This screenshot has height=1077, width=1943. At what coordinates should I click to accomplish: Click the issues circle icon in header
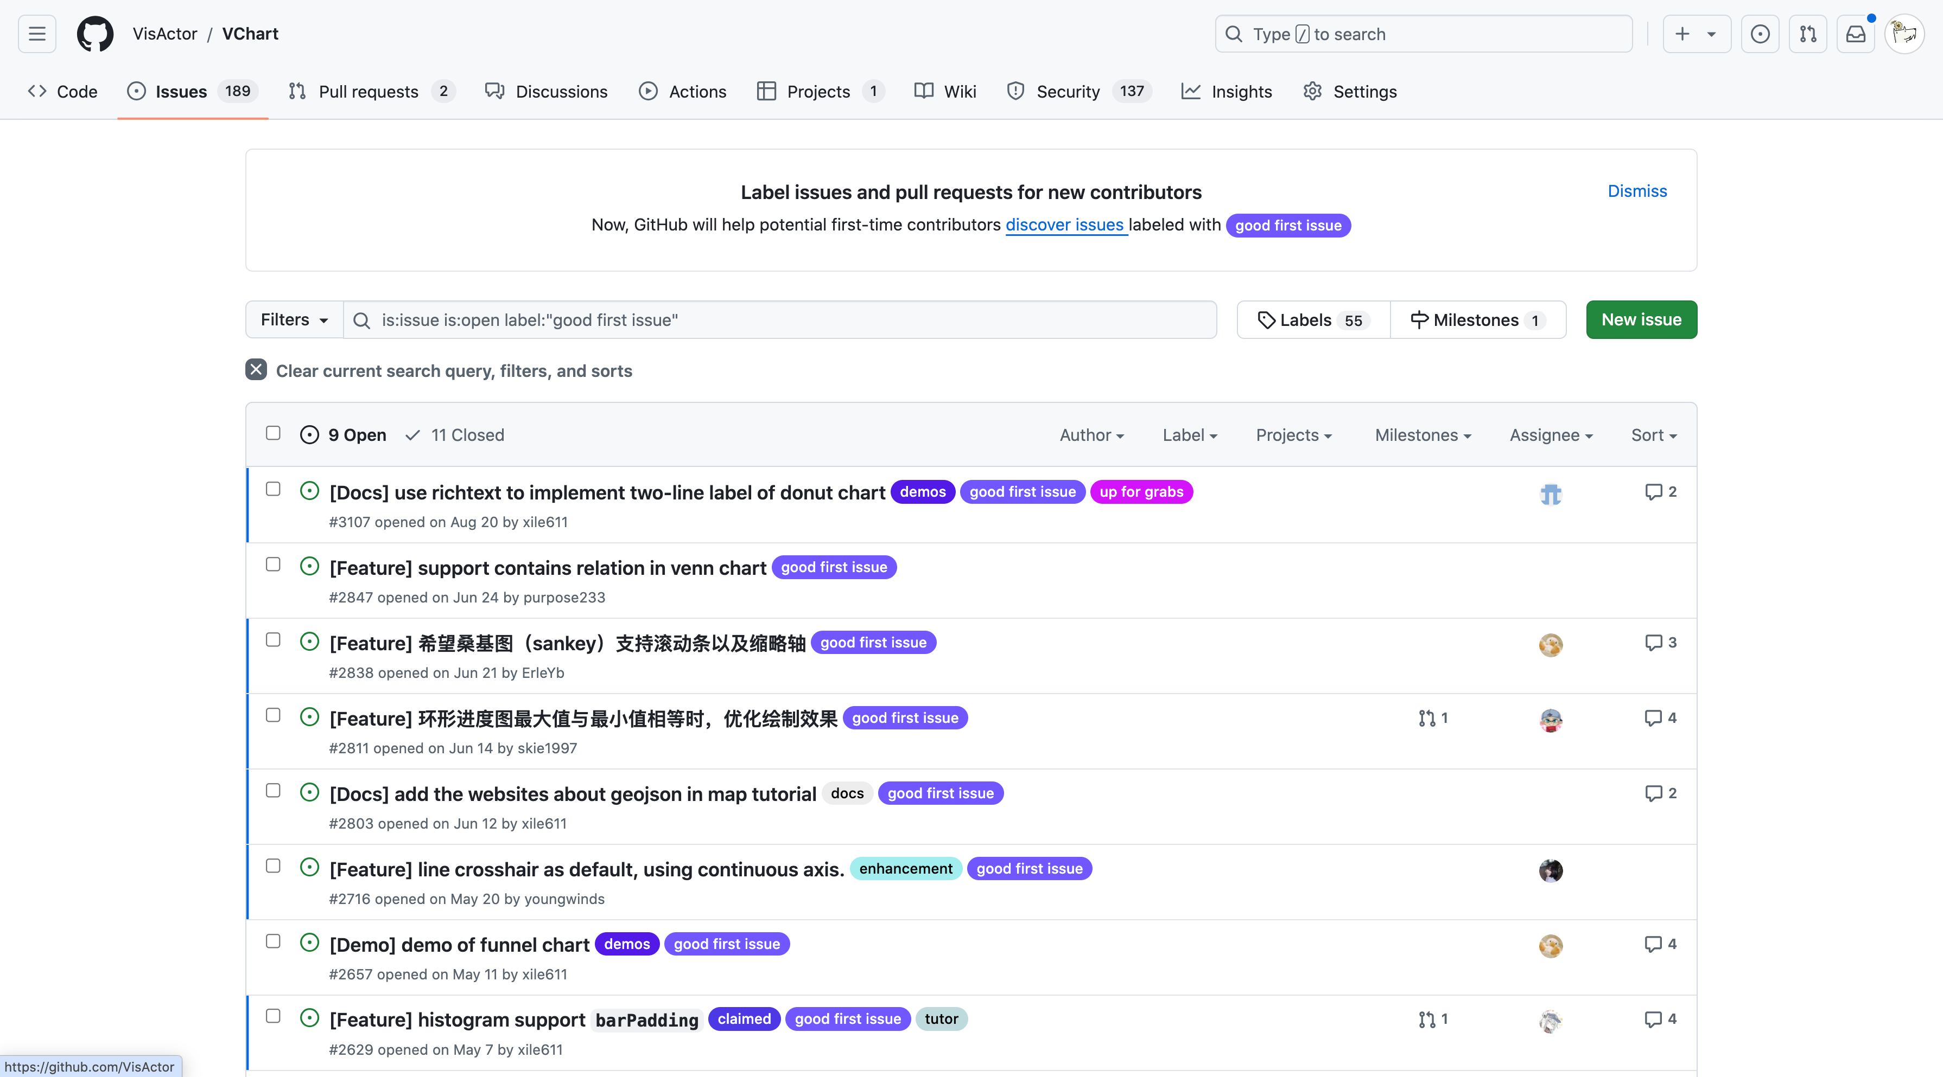click(x=1760, y=34)
